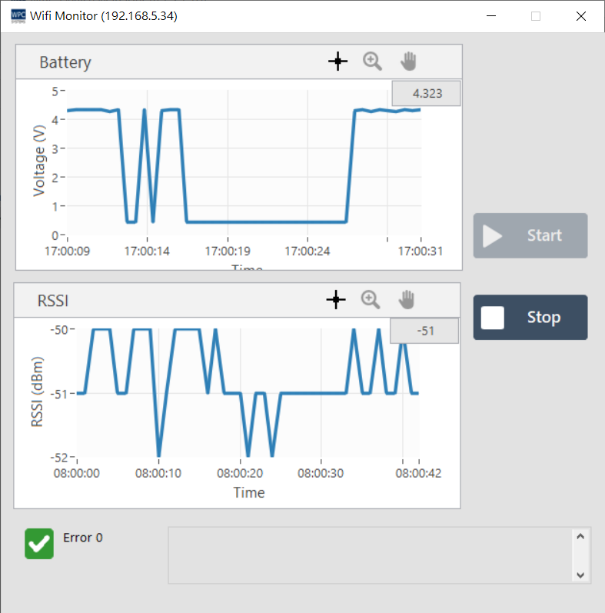Activate the zoom magnifier in RSSI chart
Image resolution: width=605 pixels, height=613 pixels.
point(371,299)
